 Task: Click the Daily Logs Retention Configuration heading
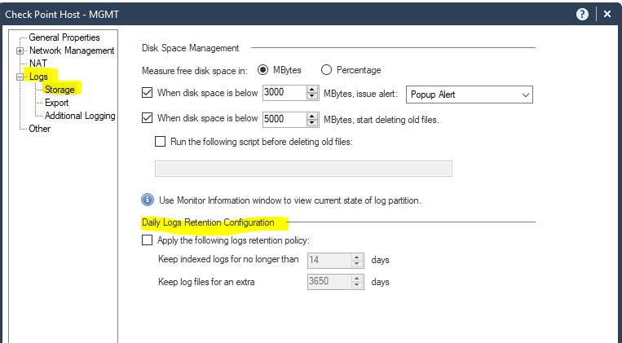208,222
